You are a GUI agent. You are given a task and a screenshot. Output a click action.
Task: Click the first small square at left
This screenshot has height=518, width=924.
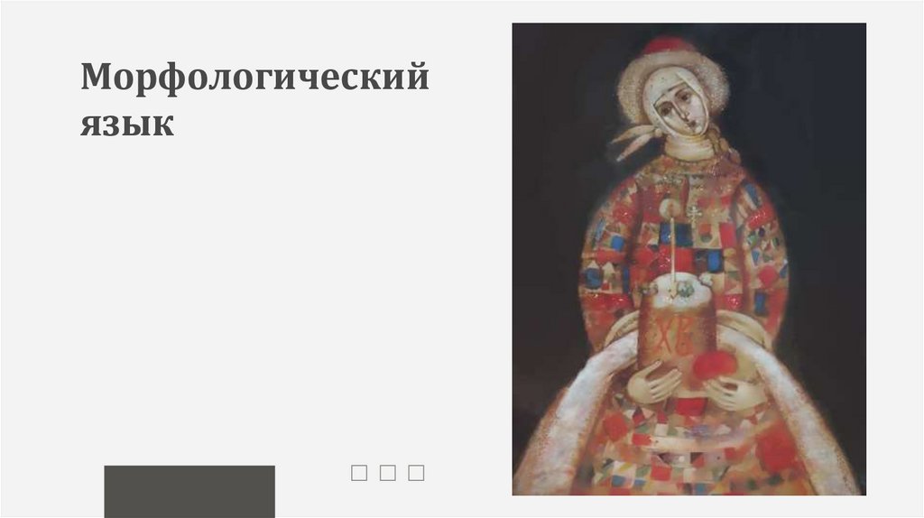point(359,473)
